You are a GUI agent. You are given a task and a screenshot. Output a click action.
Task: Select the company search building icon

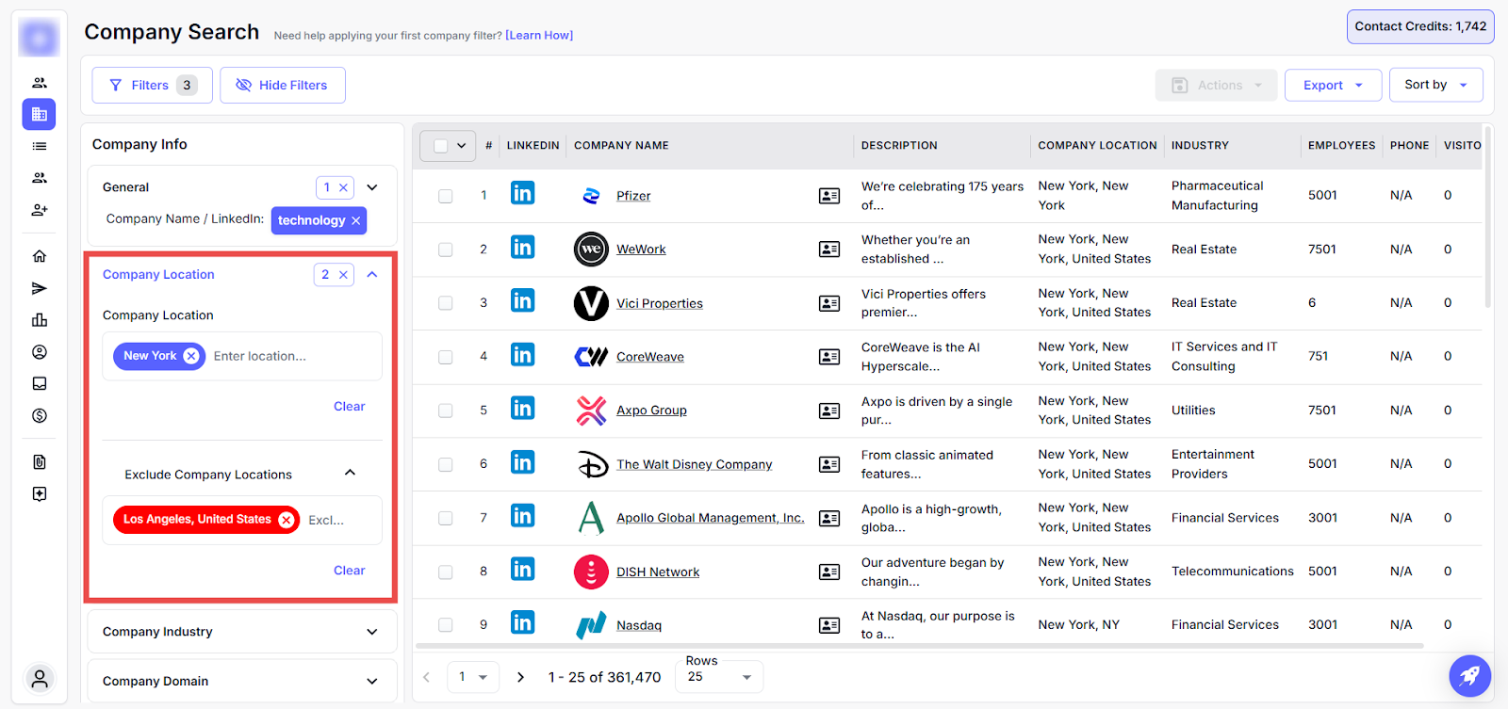40,114
